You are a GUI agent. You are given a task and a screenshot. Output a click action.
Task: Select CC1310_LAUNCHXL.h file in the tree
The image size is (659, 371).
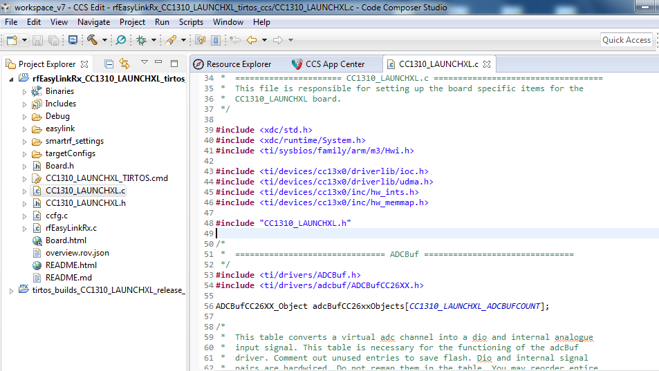coord(86,202)
